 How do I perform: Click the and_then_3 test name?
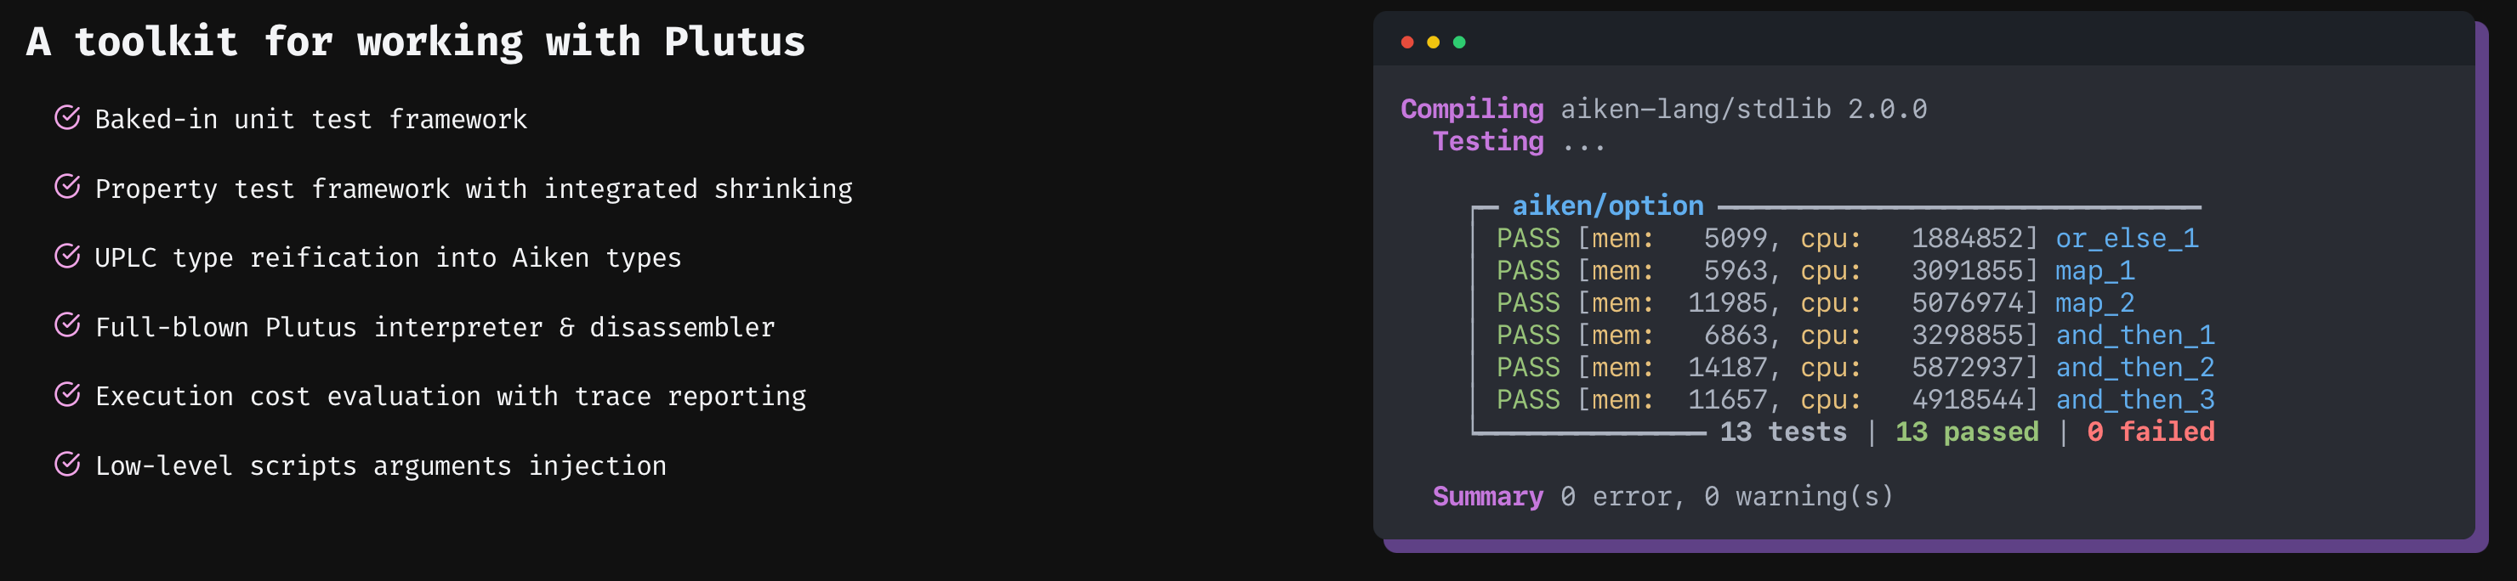[2134, 399]
